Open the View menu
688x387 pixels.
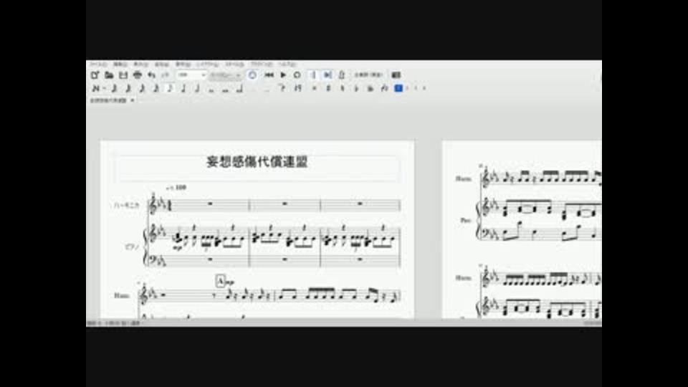140,64
